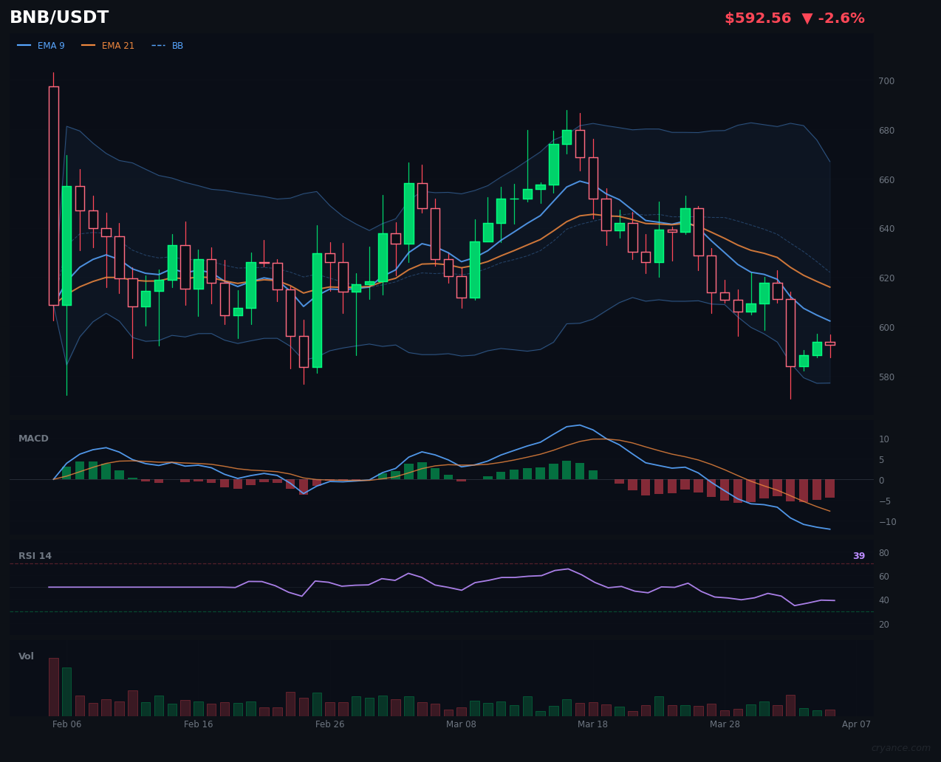Open the cryance.com watermark link
Image resolution: width=941 pixels, height=762 pixels.
coord(900,748)
